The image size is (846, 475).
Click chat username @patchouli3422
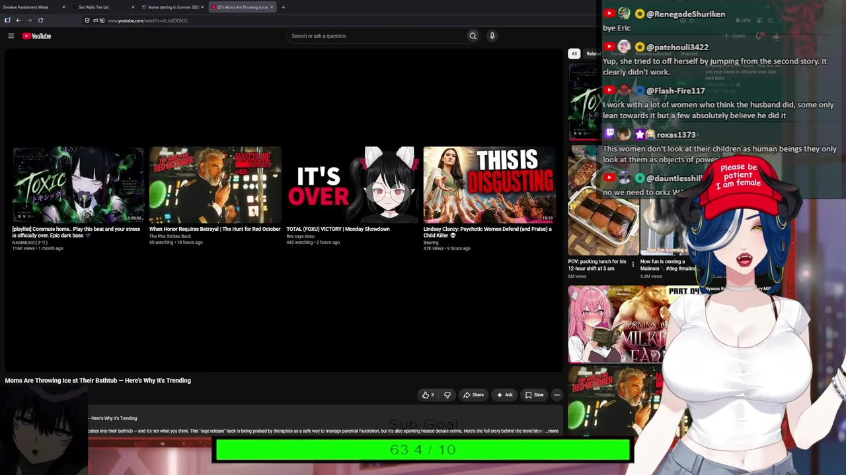(677, 47)
